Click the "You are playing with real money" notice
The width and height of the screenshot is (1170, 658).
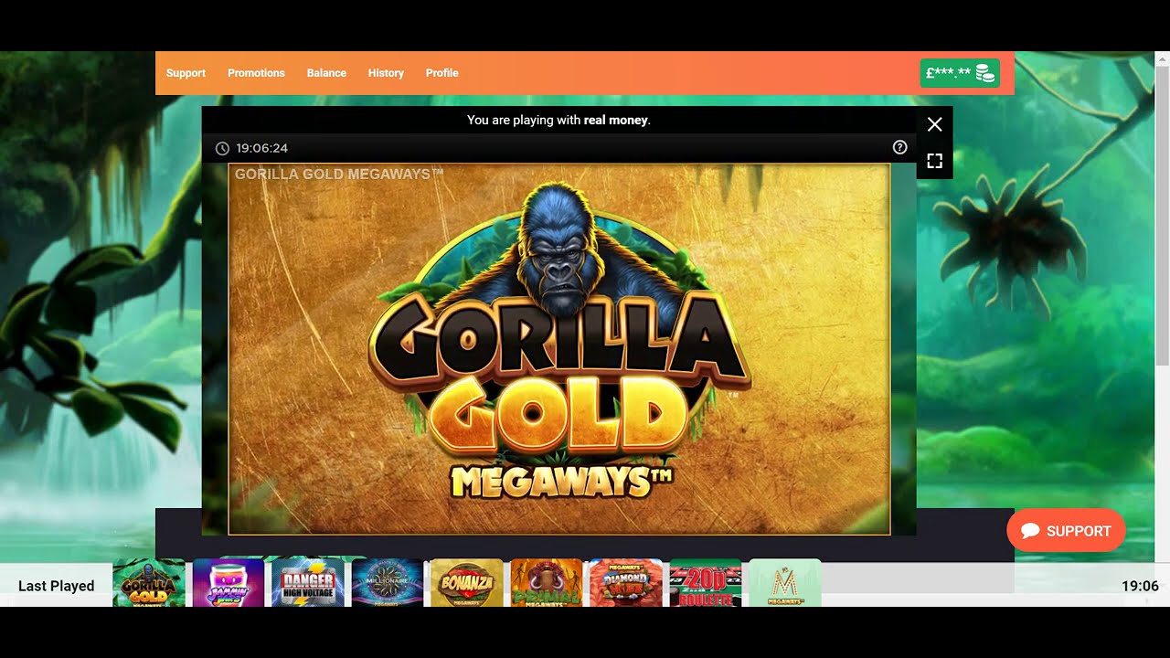[558, 120]
